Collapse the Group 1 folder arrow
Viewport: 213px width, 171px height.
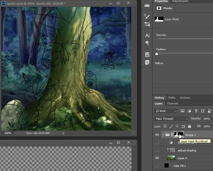coord(163,135)
